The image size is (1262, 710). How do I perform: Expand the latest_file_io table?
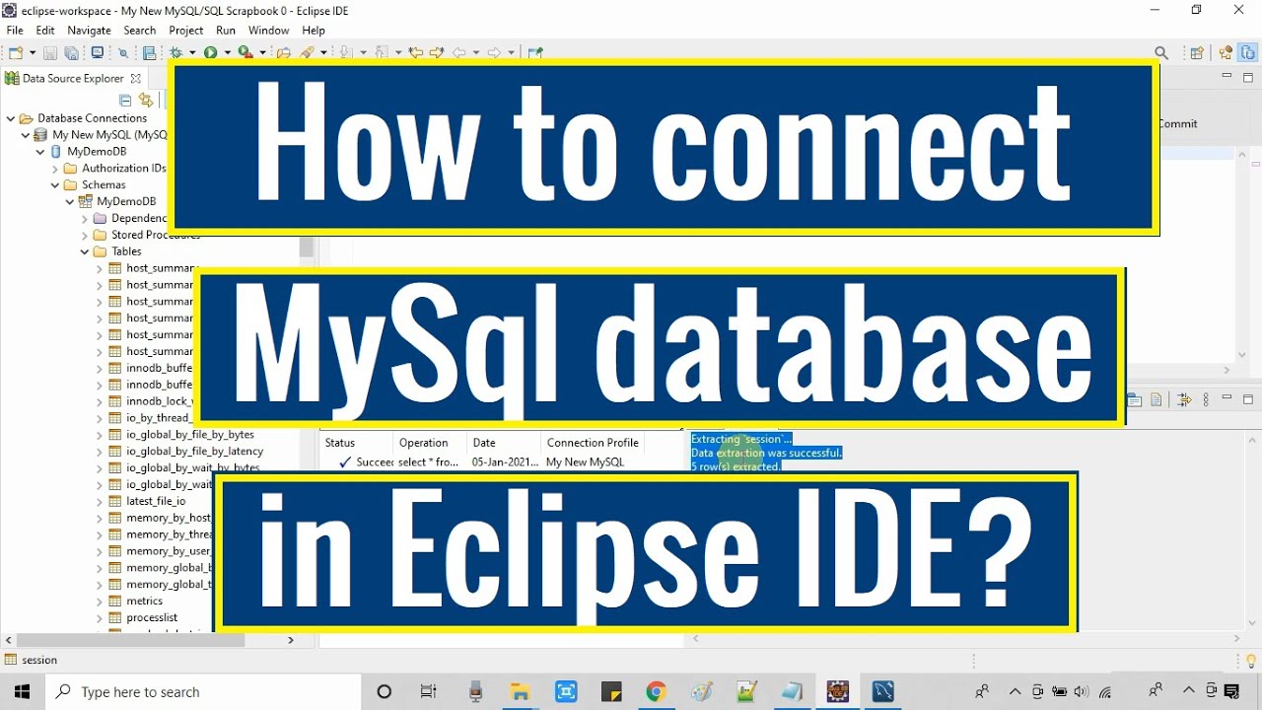pos(100,502)
